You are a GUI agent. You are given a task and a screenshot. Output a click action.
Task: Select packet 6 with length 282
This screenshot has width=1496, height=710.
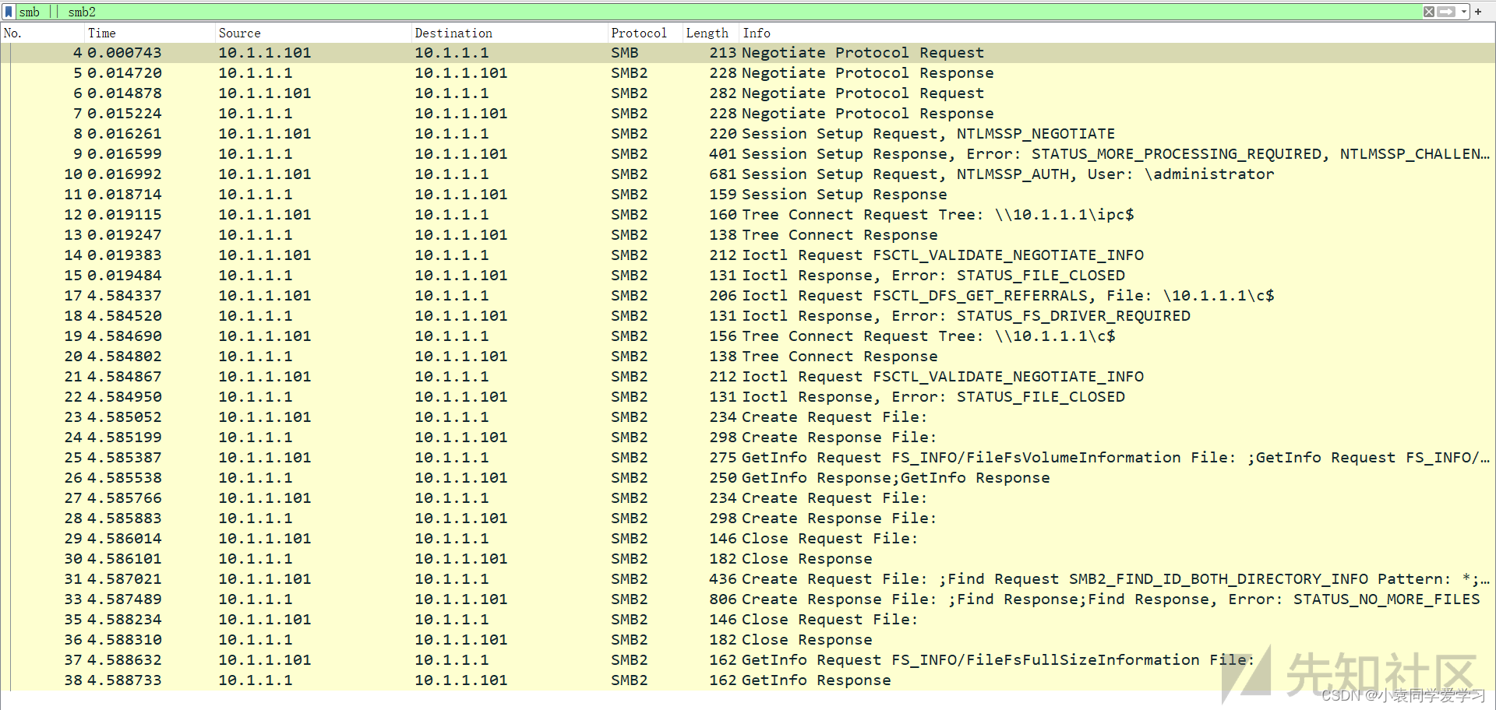tap(748, 93)
